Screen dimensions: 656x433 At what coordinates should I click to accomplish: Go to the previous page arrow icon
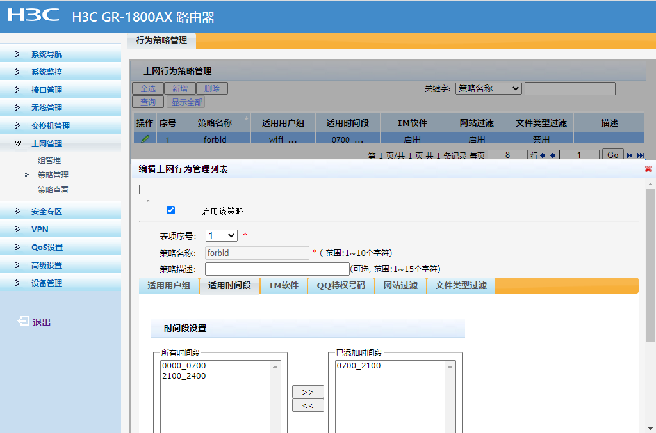(x=553, y=155)
